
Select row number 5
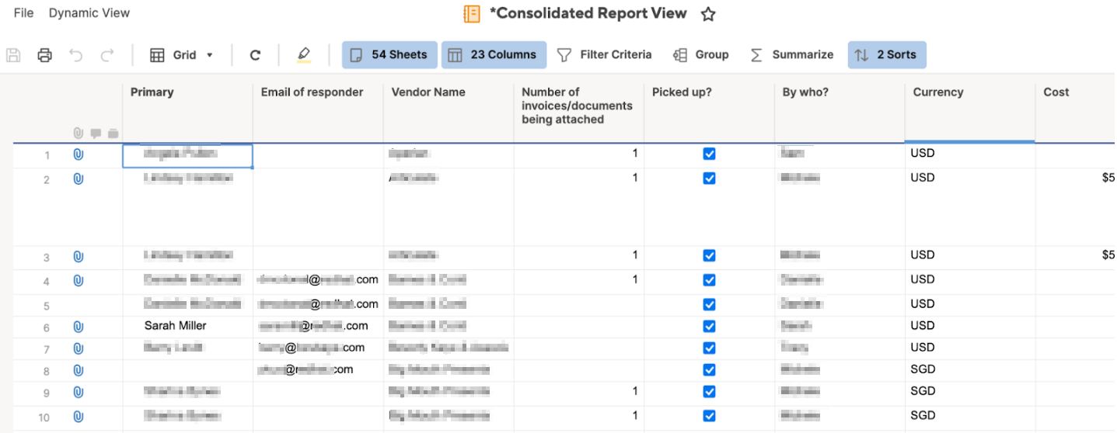(47, 307)
